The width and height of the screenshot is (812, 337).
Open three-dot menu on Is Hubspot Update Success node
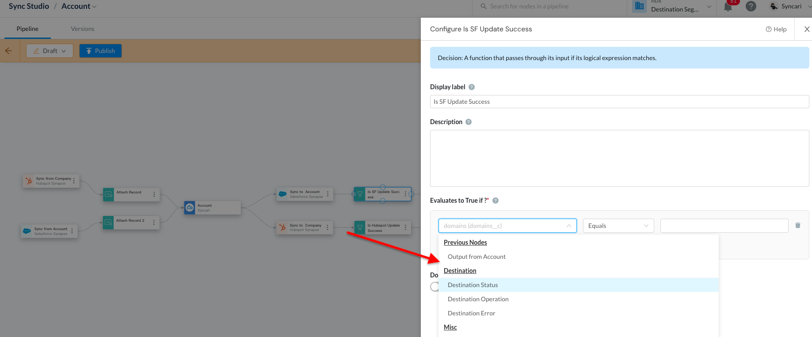tap(405, 227)
